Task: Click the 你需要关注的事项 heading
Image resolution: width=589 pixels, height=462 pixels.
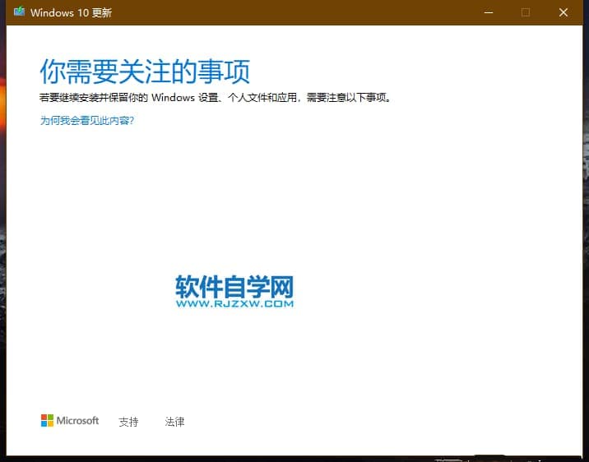Action: 144,72
